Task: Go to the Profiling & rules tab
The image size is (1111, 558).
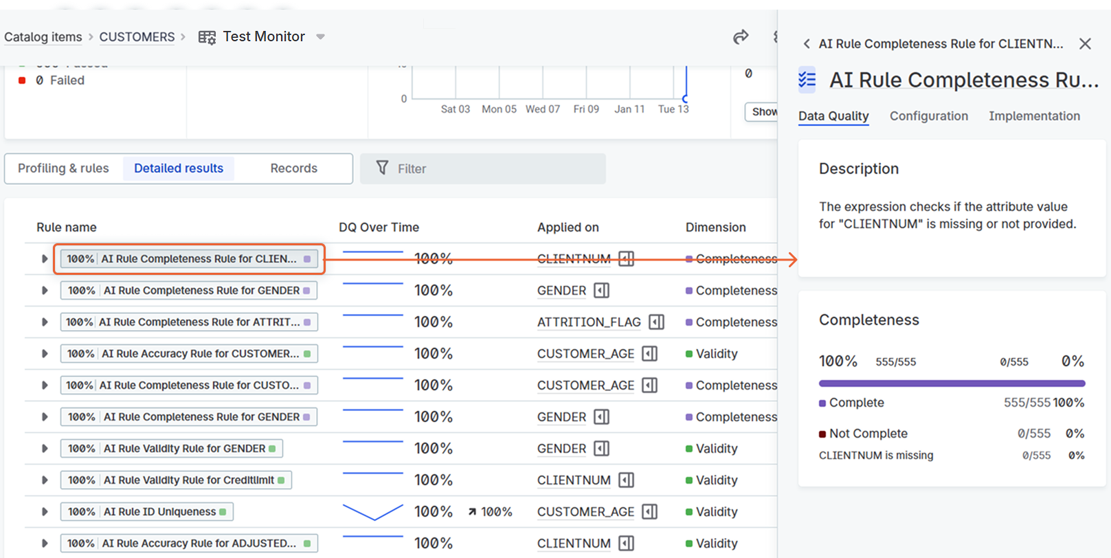Action: point(63,168)
